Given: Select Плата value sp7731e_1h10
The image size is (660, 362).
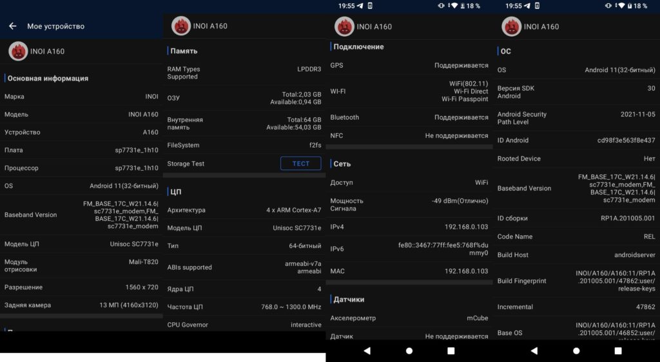Looking at the screenshot, I should [137, 150].
